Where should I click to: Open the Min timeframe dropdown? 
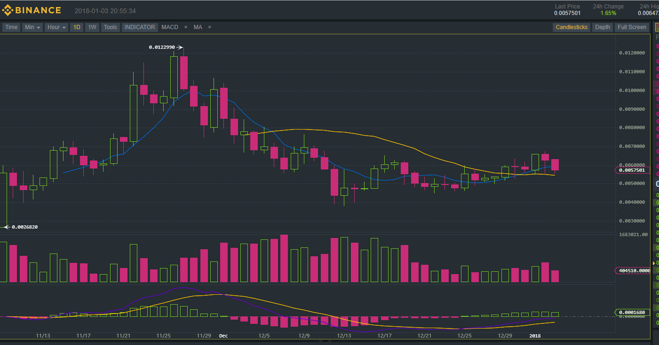tap(32, 27)
